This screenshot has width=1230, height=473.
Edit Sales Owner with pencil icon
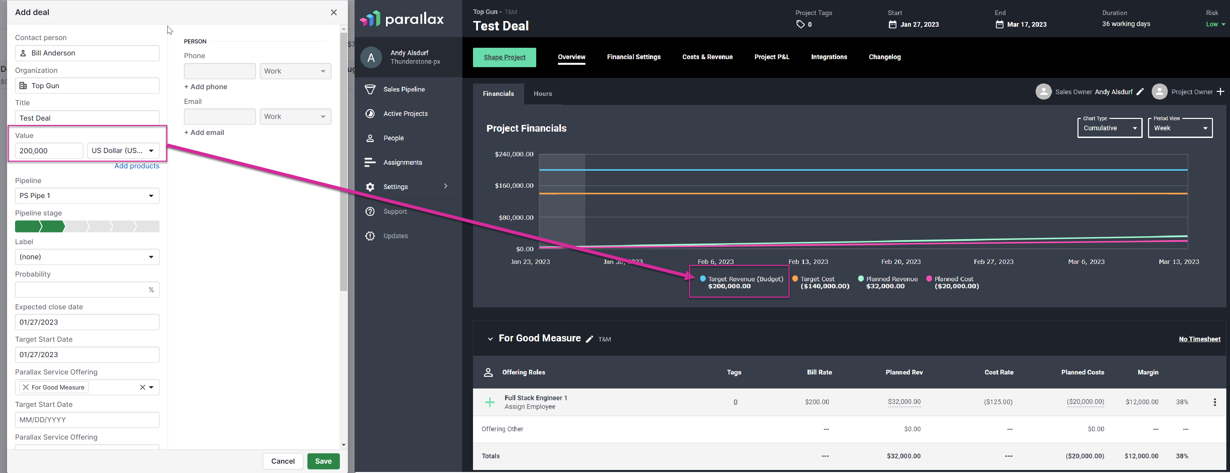[1140, 92]
